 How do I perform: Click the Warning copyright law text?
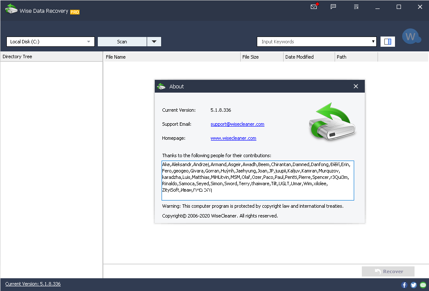(x=253, y=206)
